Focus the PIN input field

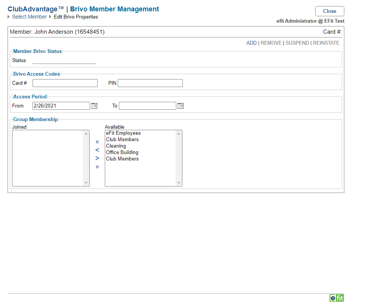150,83
